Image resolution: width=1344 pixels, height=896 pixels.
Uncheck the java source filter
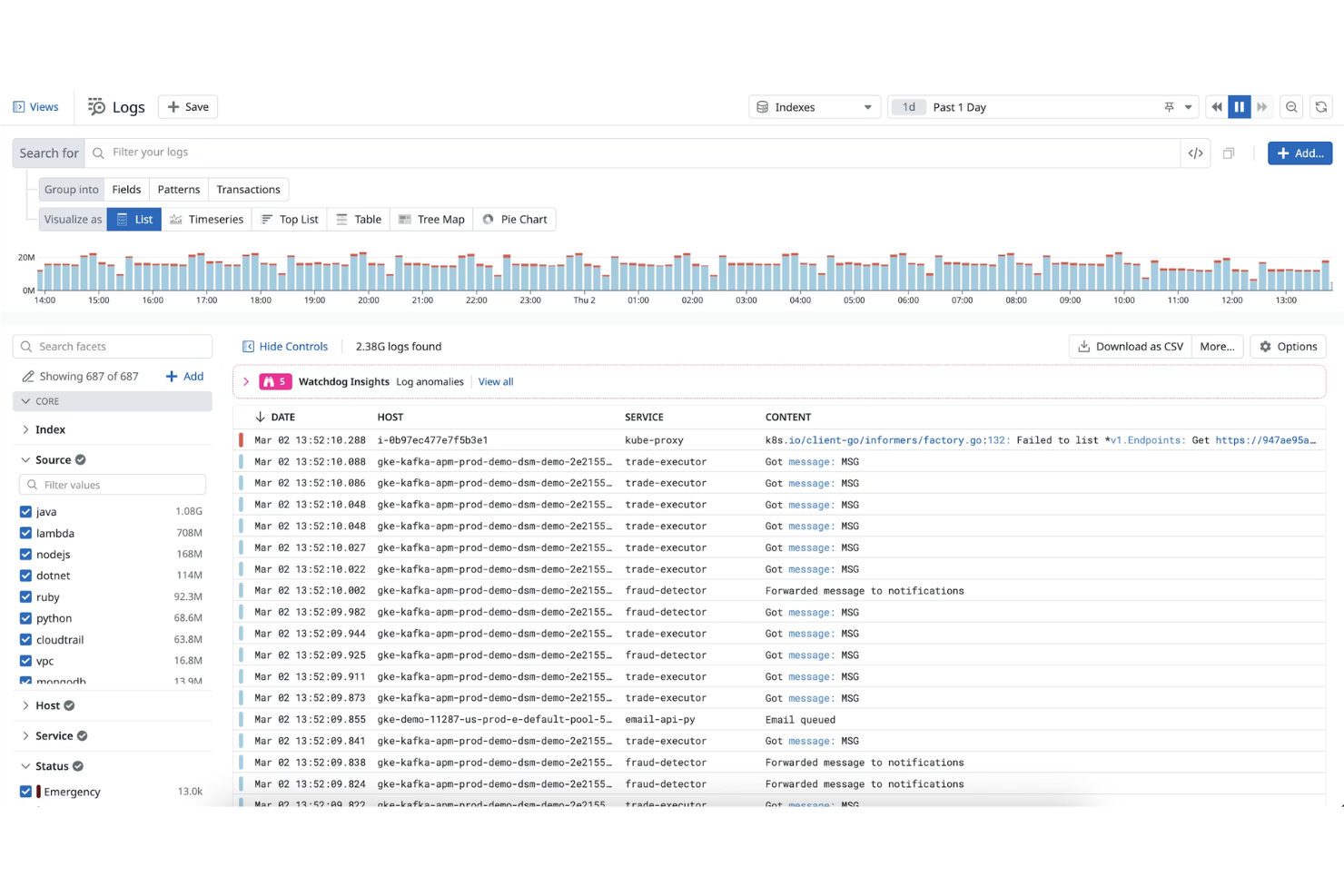coord(25,511)
